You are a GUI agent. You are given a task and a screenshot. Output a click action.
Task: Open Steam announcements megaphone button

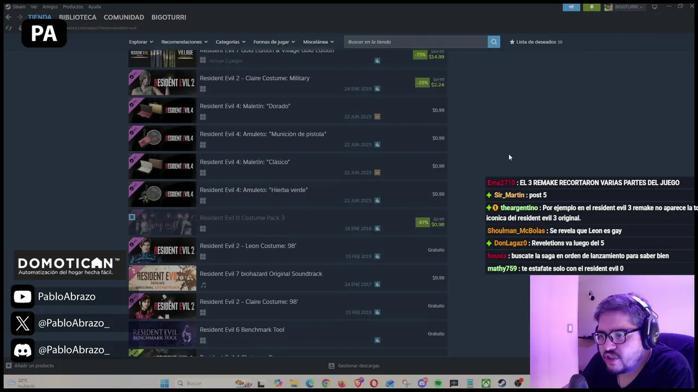(571, 7)
